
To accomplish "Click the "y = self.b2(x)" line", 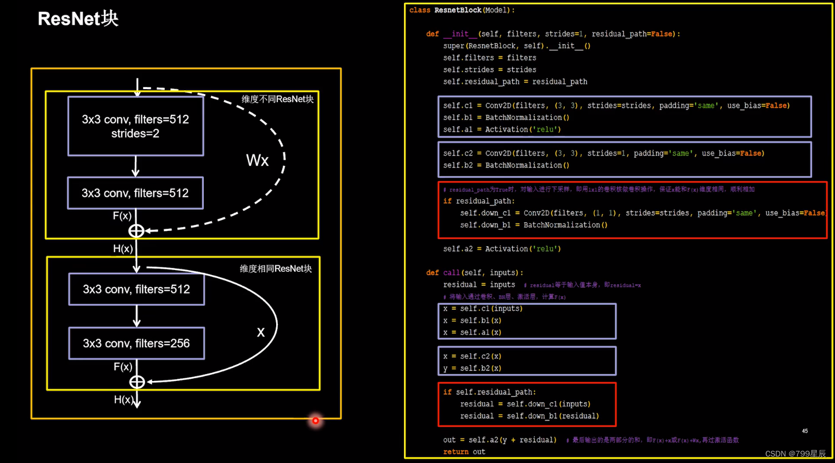I will point(472,368).
